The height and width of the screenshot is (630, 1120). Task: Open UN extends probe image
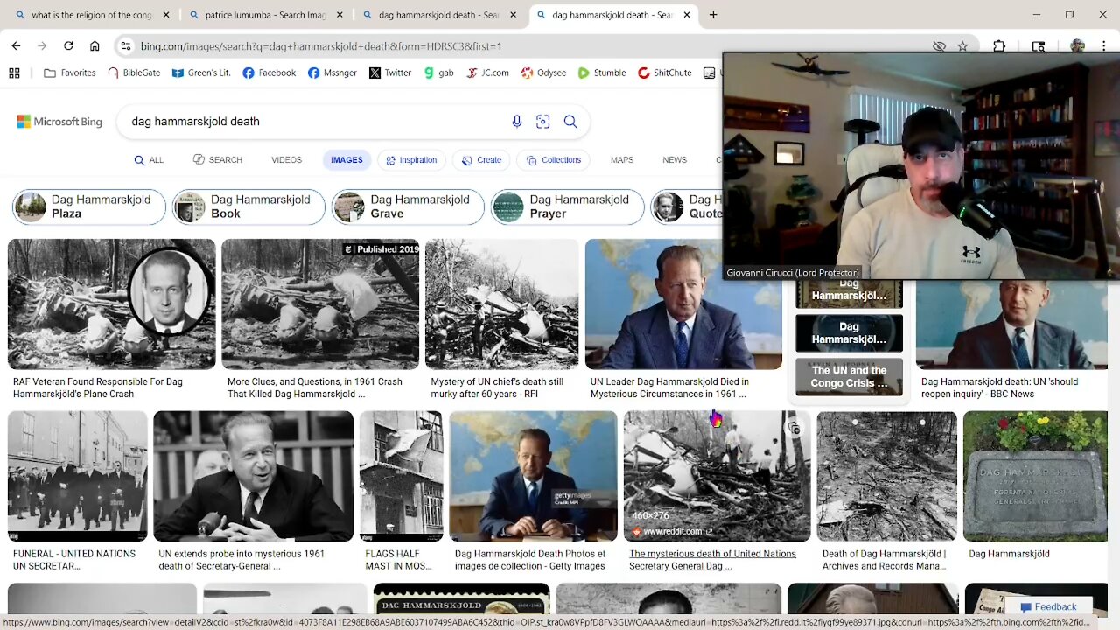click(254, 476)
